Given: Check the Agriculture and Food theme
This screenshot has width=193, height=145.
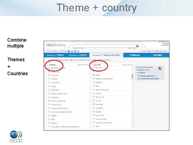Looking at the screenshot, I should coord(49,68).
